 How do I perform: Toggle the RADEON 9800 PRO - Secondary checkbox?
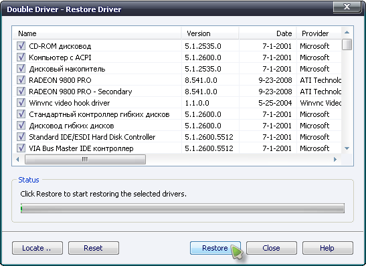[21, 91]
